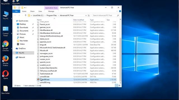Select the Microsoft.Win32.TaskScheduler.dll file
The height and width of the screenshot is (100, 179).
[53, 47]
